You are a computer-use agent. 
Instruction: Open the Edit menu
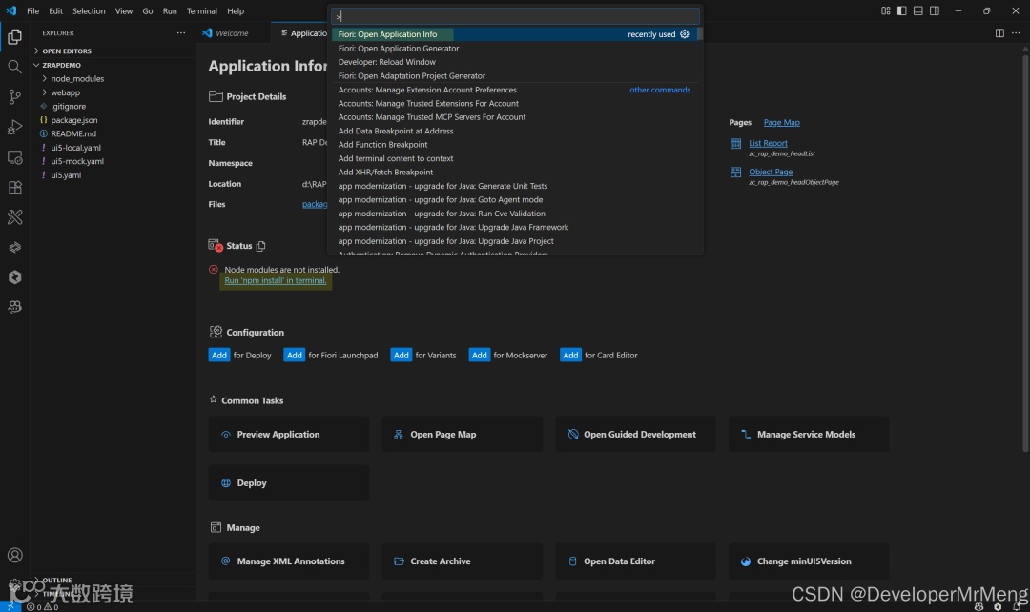56,10
